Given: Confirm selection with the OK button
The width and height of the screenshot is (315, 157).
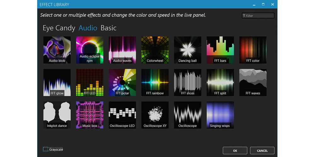Looking at the screenshot, I should pos(235,151).
